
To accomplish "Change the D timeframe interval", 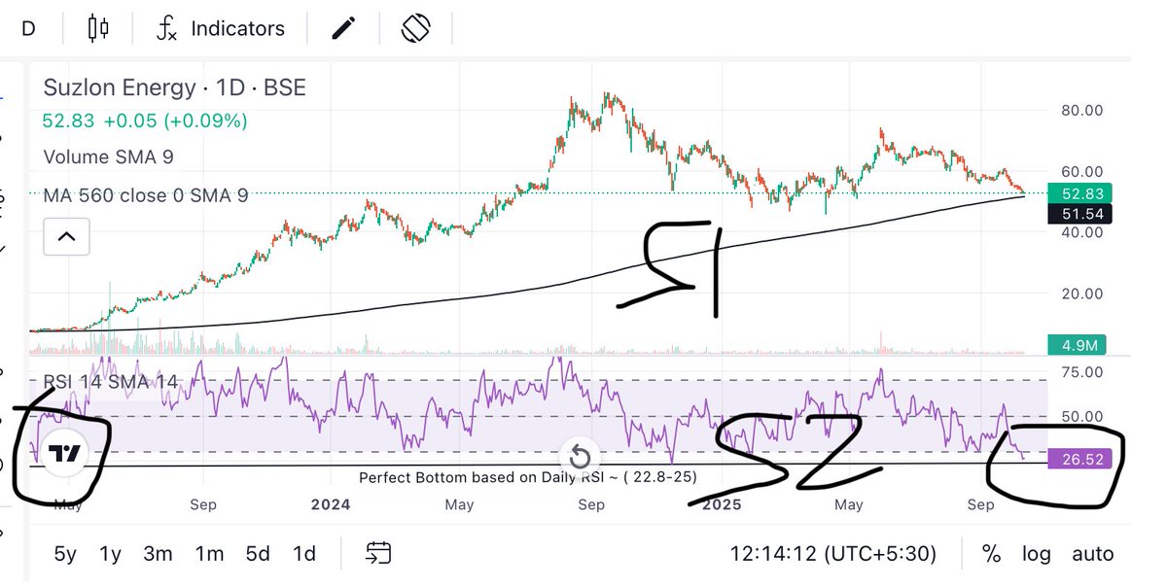I will [28, 28].
